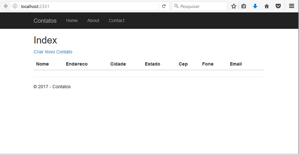Click the © 2017 - Contatos footer text
The width and height of the screenshot is (299, 155).
coord(52,87)
